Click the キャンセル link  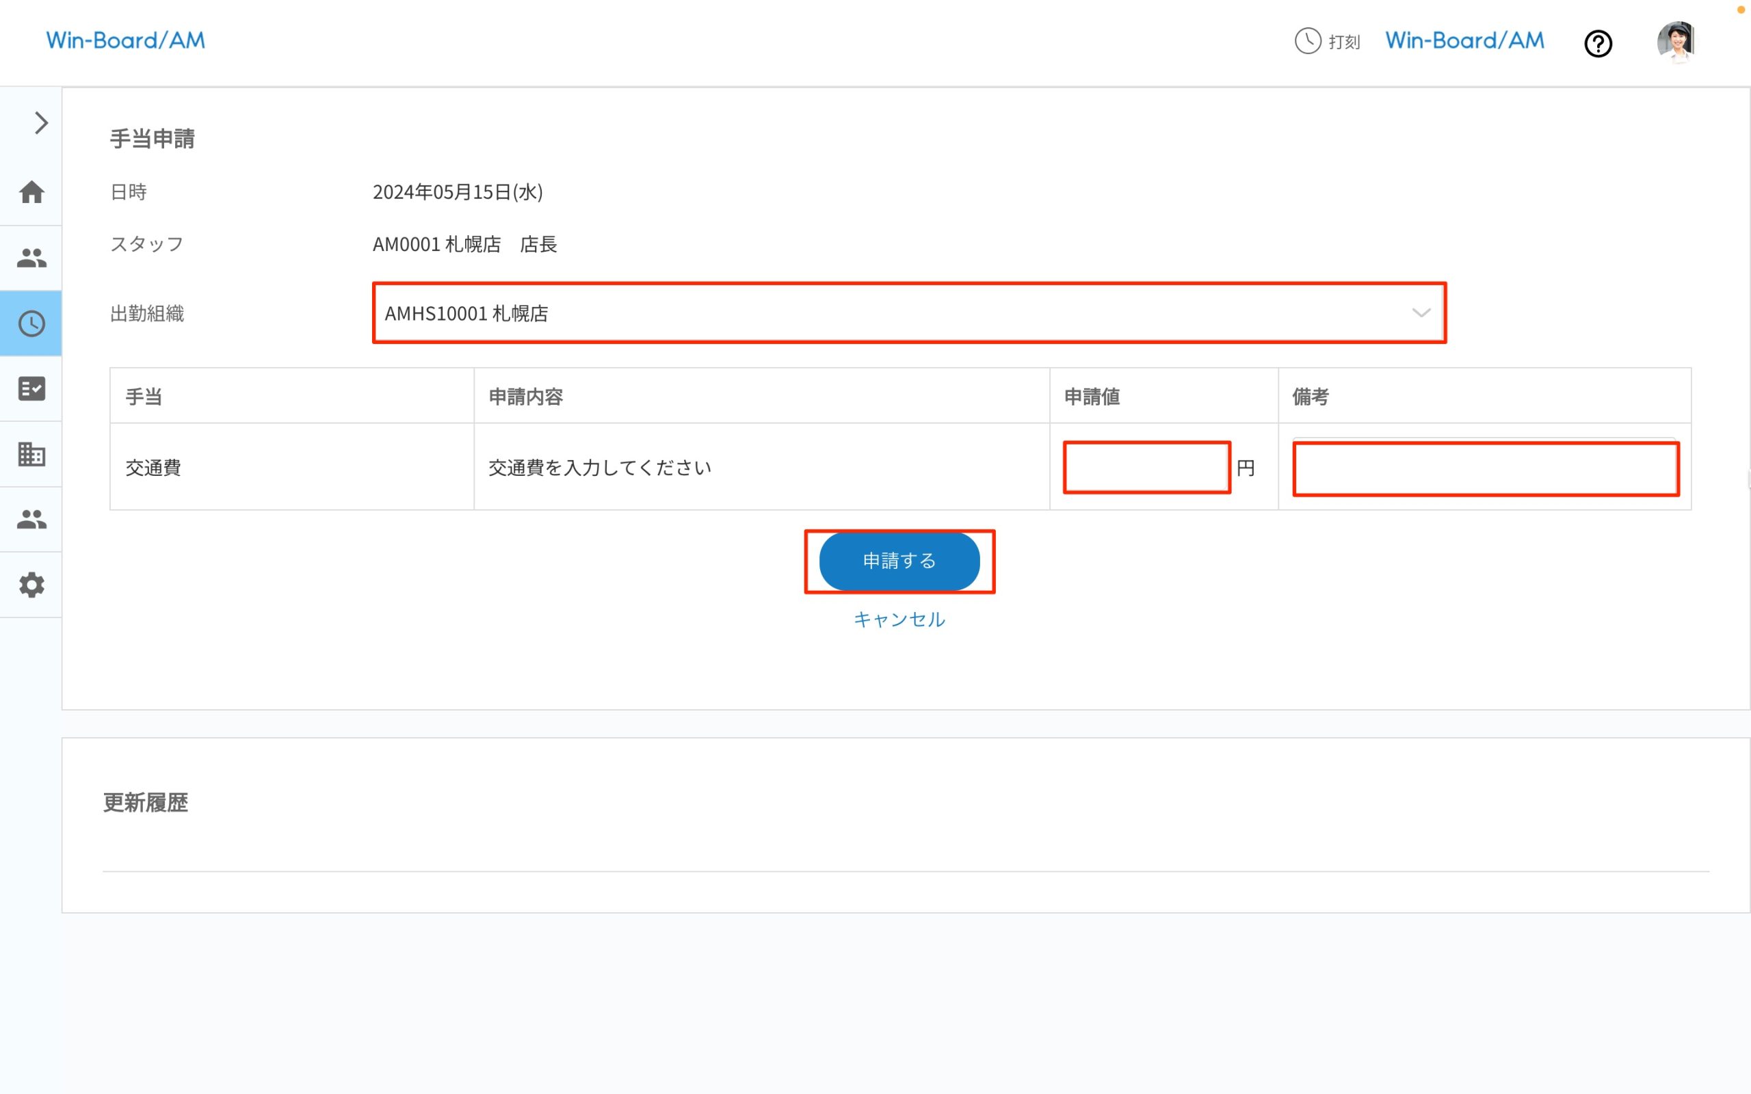899,619
